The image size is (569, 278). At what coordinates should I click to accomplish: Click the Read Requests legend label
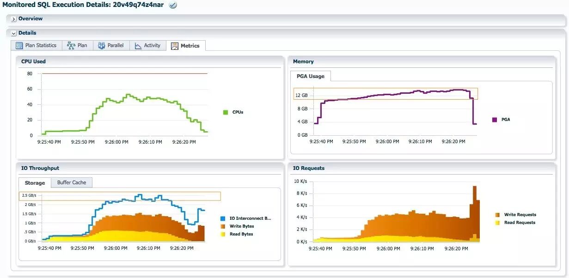click(520, 223)
